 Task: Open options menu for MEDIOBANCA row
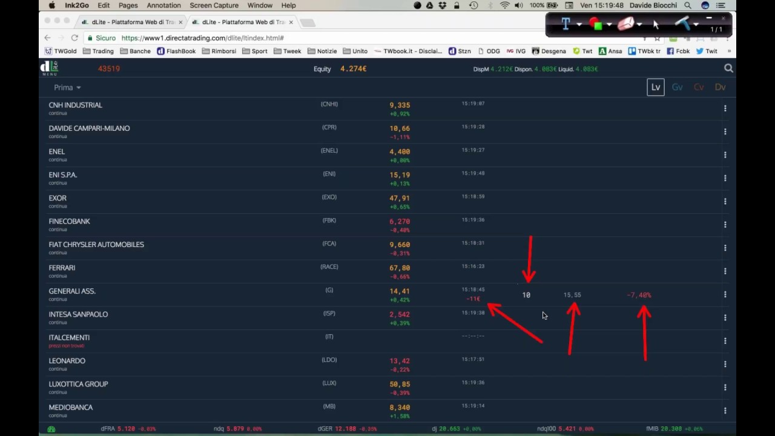click(725, 411)
